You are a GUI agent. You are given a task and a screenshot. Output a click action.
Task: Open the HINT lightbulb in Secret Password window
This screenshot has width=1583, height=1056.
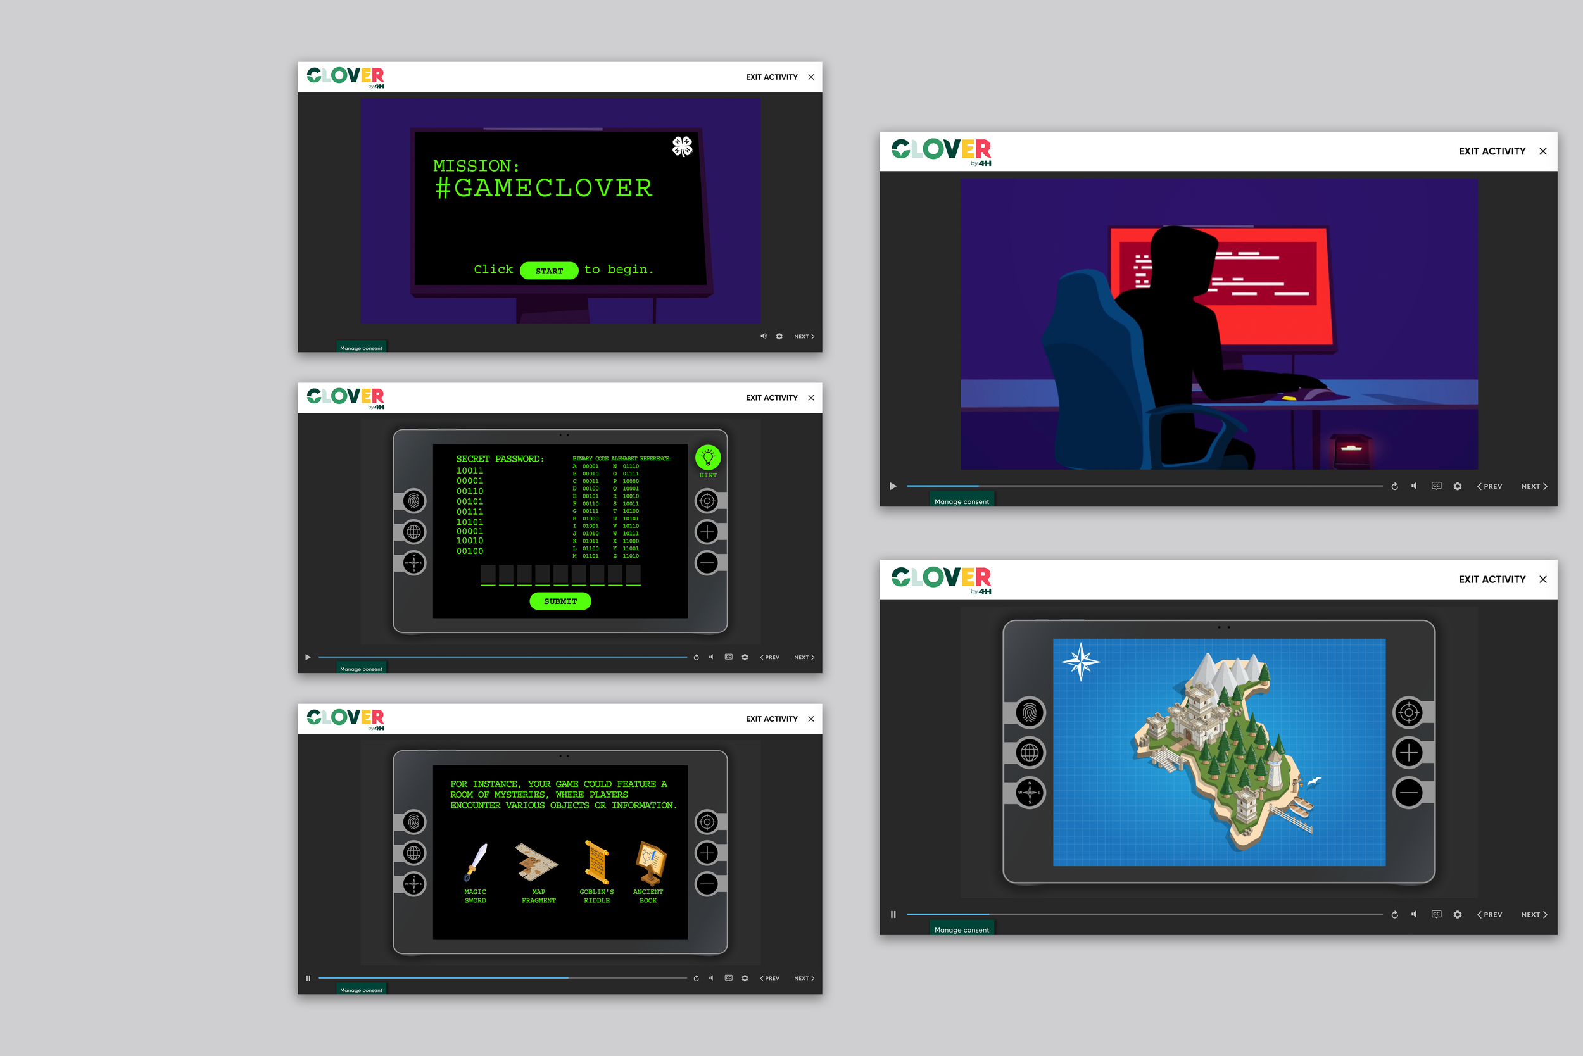[707, 458]
